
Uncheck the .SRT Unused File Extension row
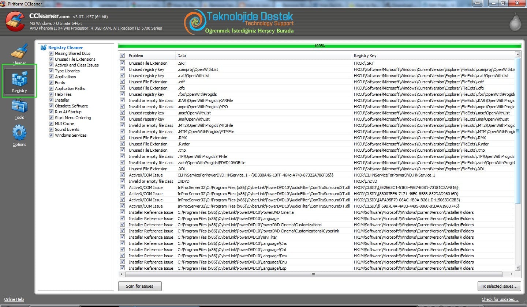coord(122,63)
